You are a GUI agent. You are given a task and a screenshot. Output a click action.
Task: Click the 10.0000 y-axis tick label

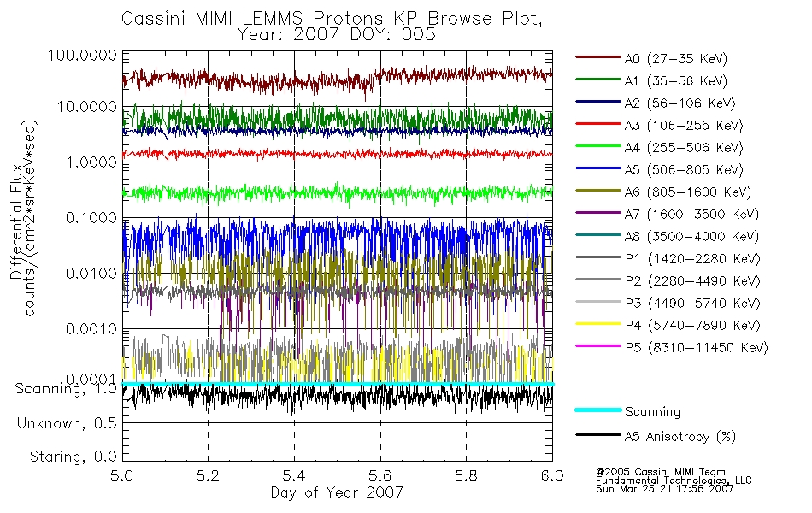click(87, 107)
